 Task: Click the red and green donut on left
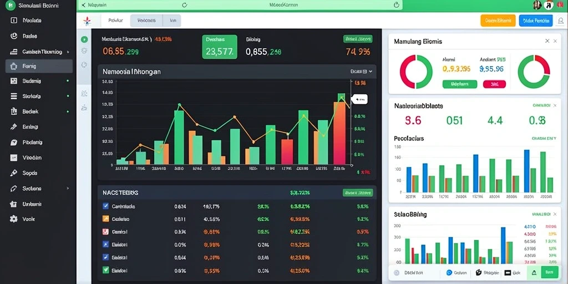coord(416,72)
